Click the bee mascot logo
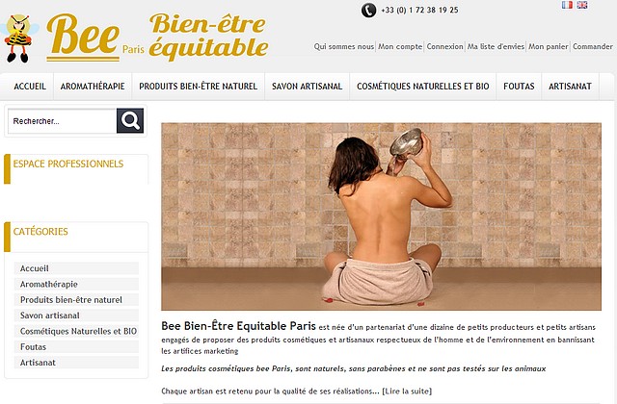Viewport: 617px width, 404px height. pyautogui.click(x=19, y=38)
